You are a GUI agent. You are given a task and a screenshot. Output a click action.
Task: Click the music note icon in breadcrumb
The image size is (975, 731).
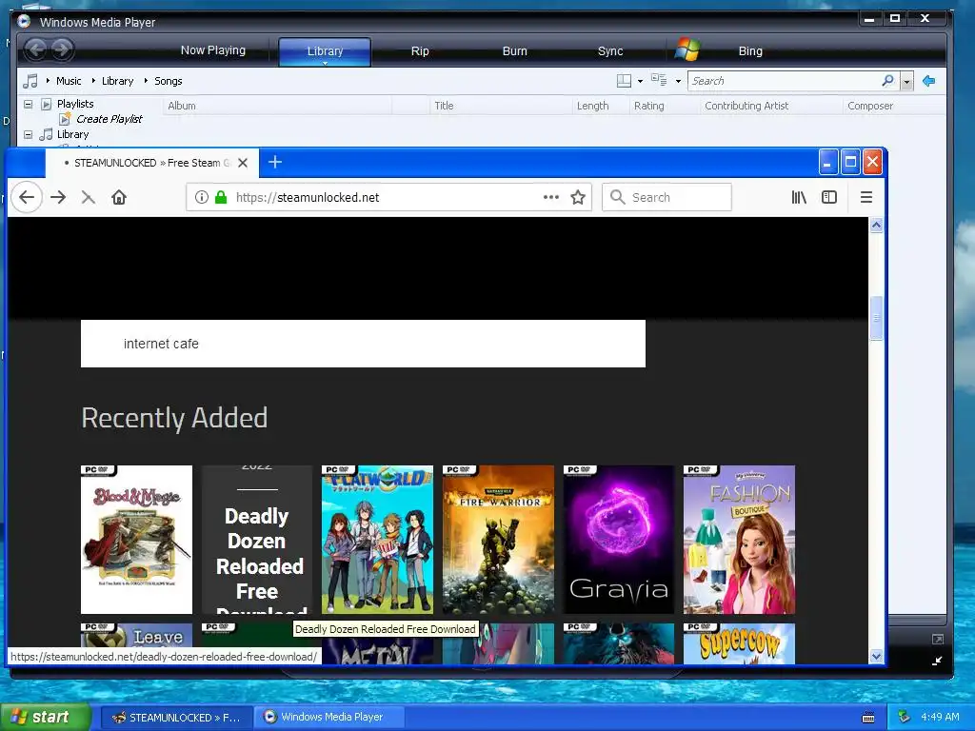tap(30, 81)
